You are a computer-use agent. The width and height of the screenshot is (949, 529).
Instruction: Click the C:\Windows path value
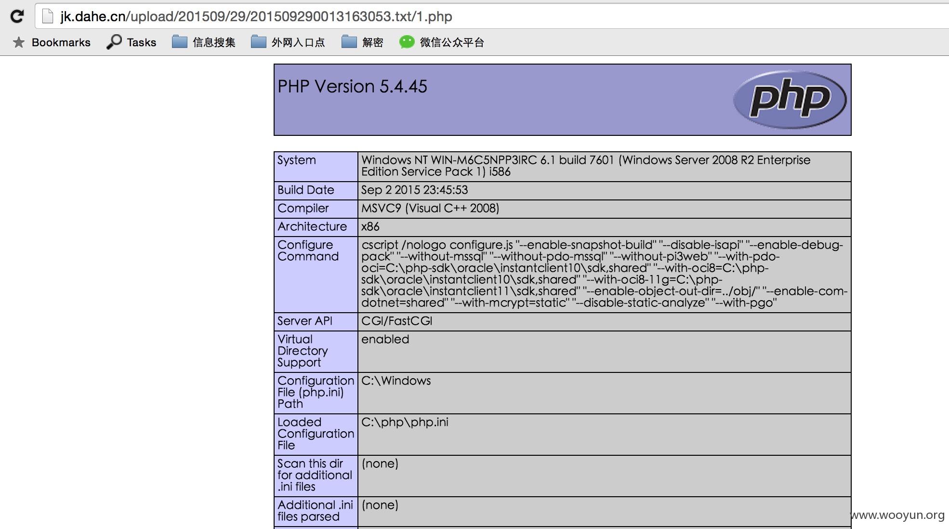click(396, 381)
